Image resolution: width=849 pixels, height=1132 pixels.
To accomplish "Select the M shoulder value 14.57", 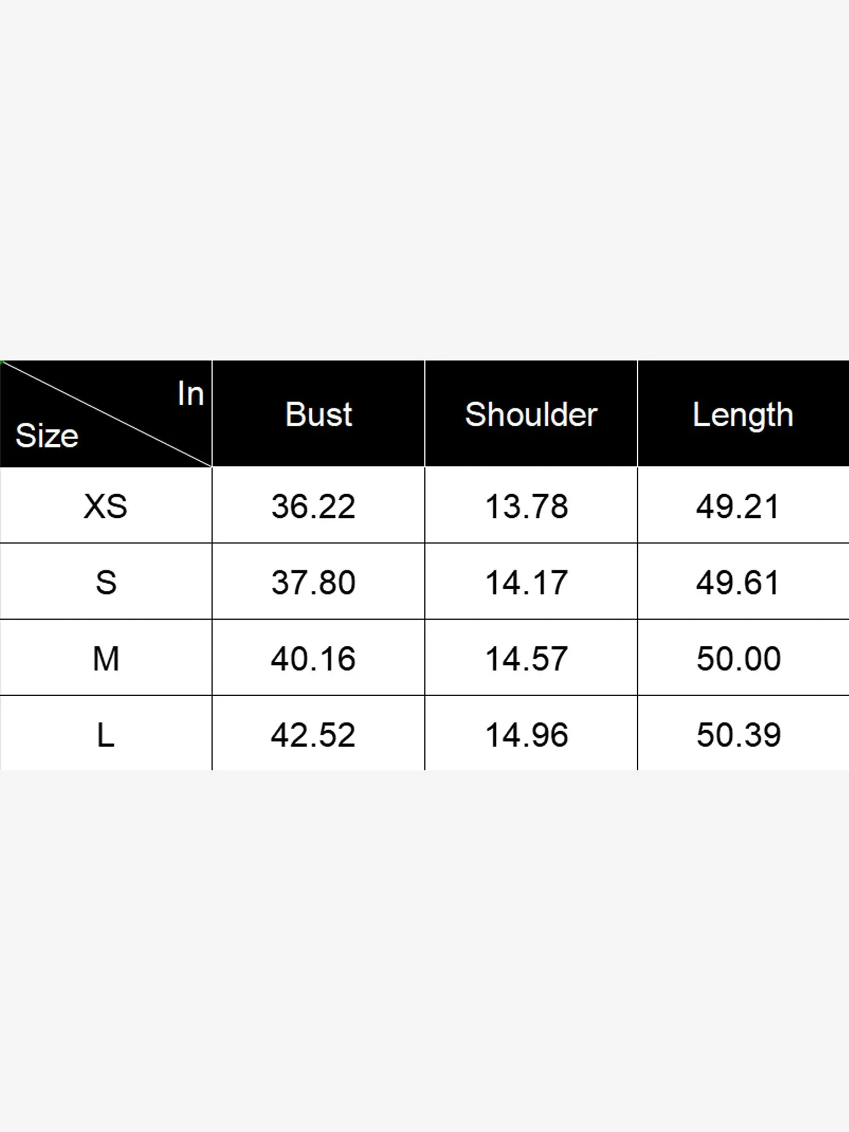I will point(526,659).
